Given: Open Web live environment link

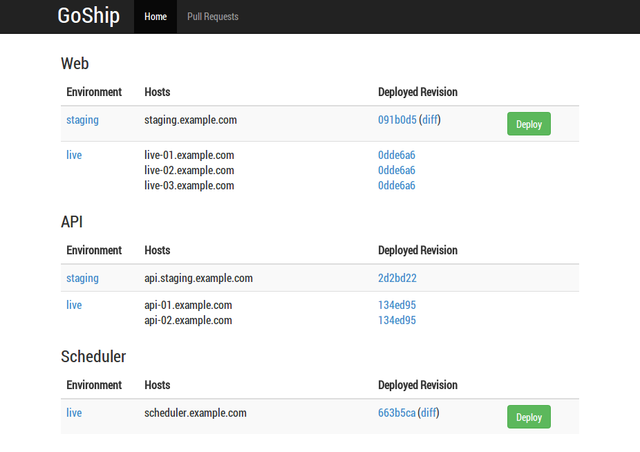Looking at the screenshot, I should coord(74,156).
